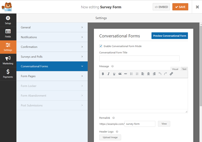Expand the Surveys and Polls panel
The width and height of the screenshot is (202, 142).
coord(52,57)
